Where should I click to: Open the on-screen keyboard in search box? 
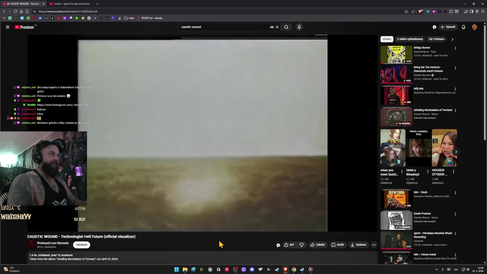point(272,27)
